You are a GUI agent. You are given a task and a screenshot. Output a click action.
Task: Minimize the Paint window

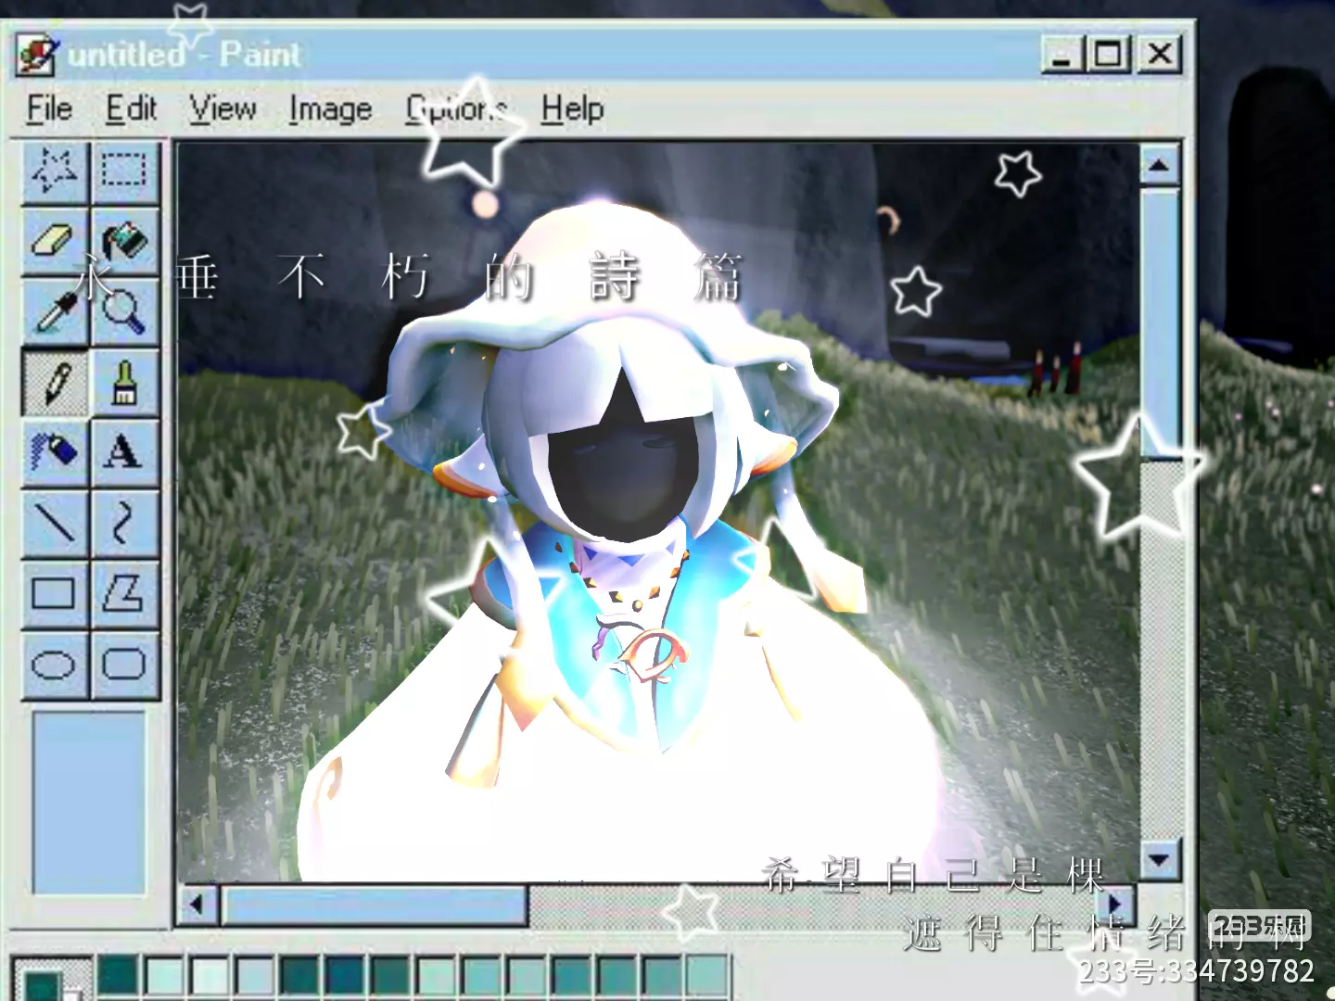[1062, 54]
